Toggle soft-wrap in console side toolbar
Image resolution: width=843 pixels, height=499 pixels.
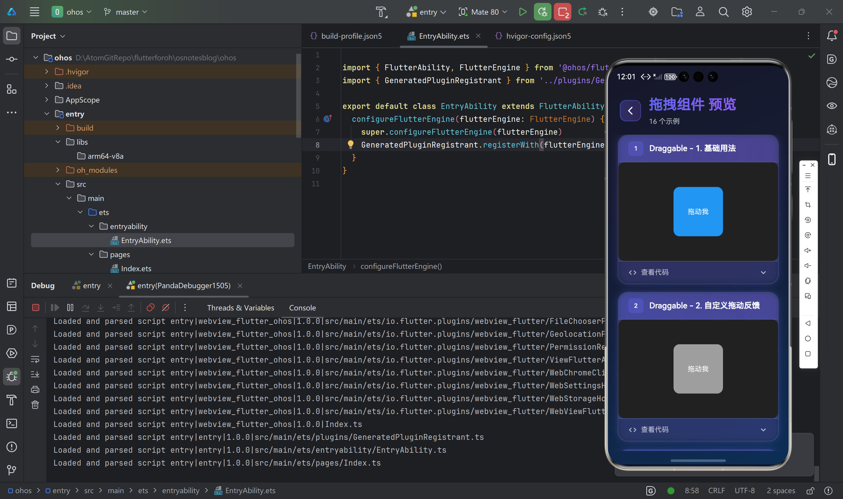[x=35, y=359]
